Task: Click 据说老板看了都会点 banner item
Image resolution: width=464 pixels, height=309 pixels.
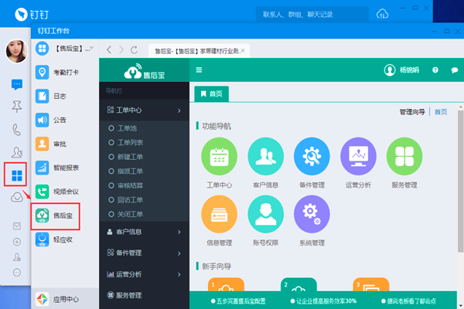Action: pyautogui.click(x=408, y=301)
